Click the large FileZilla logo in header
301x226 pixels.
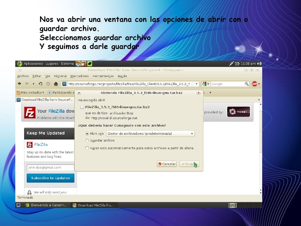coord(30,113)
